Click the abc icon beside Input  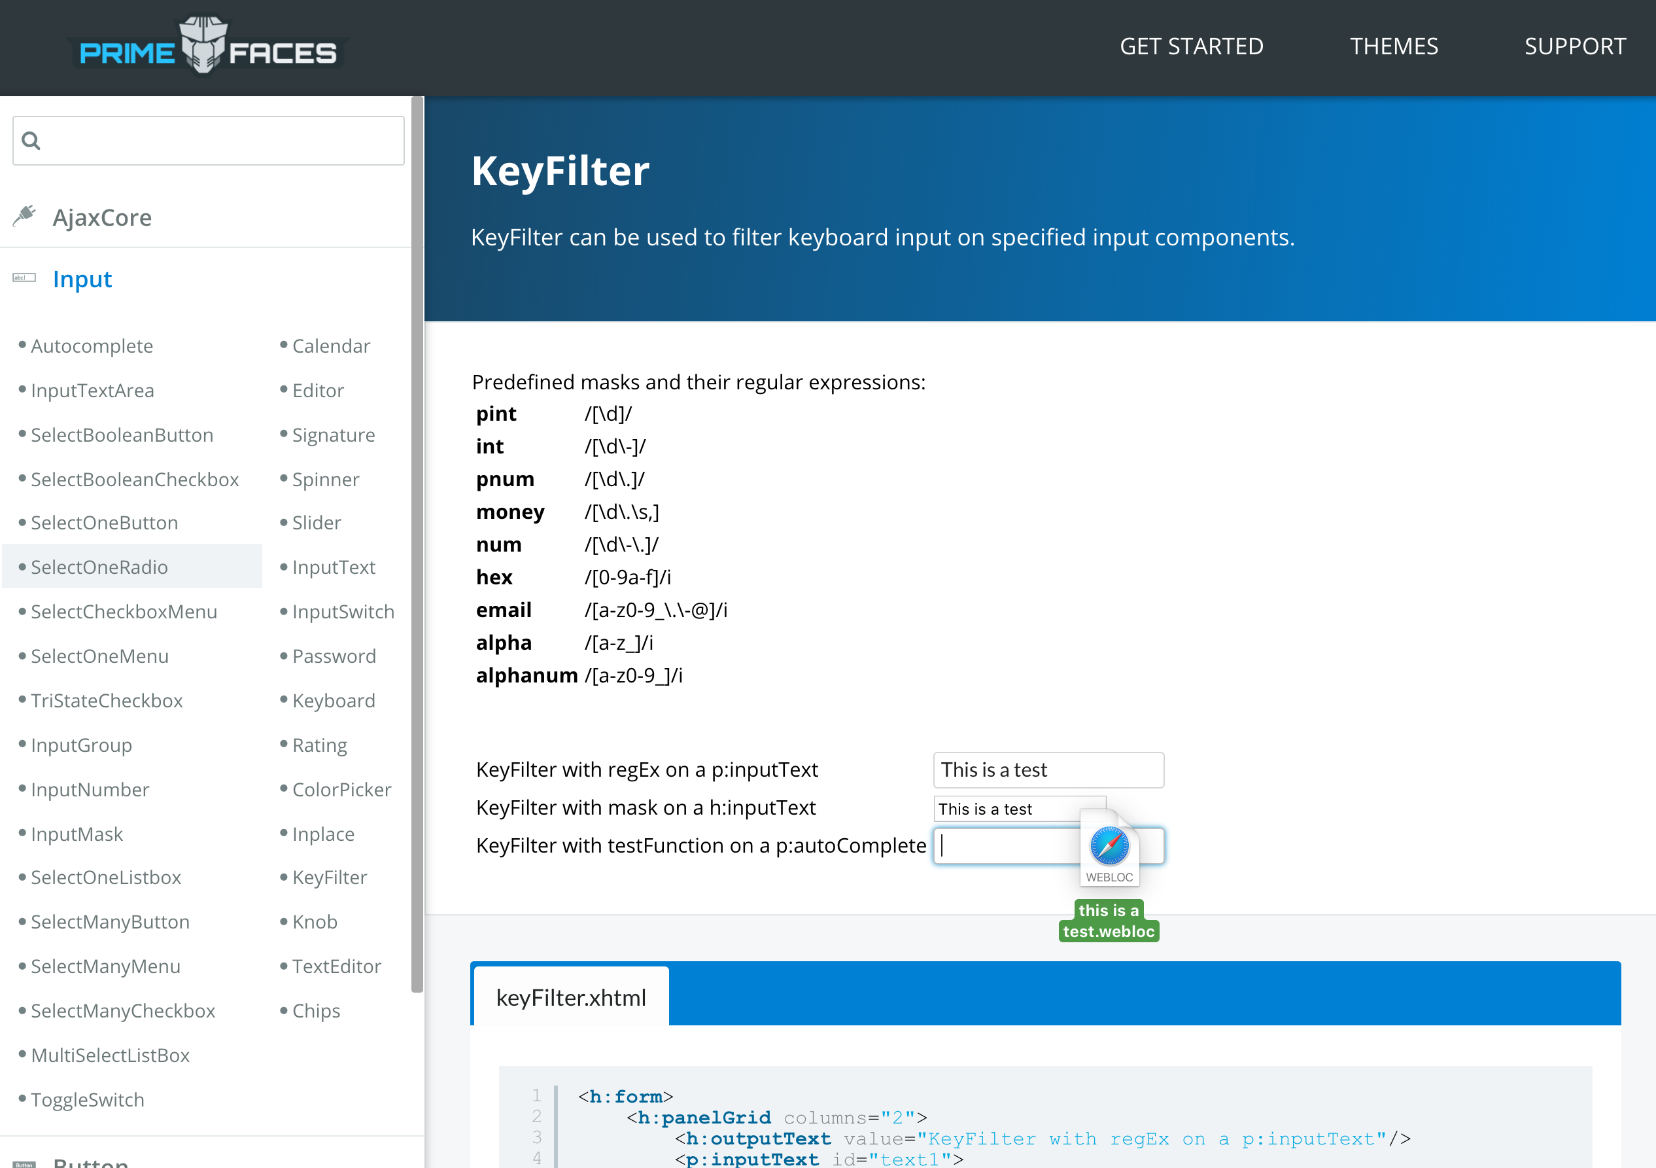23,277
